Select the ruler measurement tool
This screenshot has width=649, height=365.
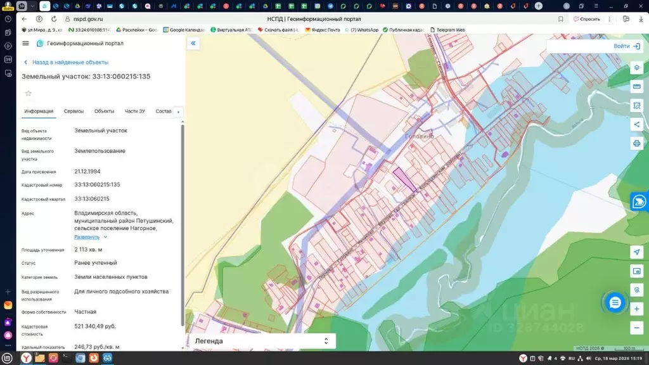point(637,86)
